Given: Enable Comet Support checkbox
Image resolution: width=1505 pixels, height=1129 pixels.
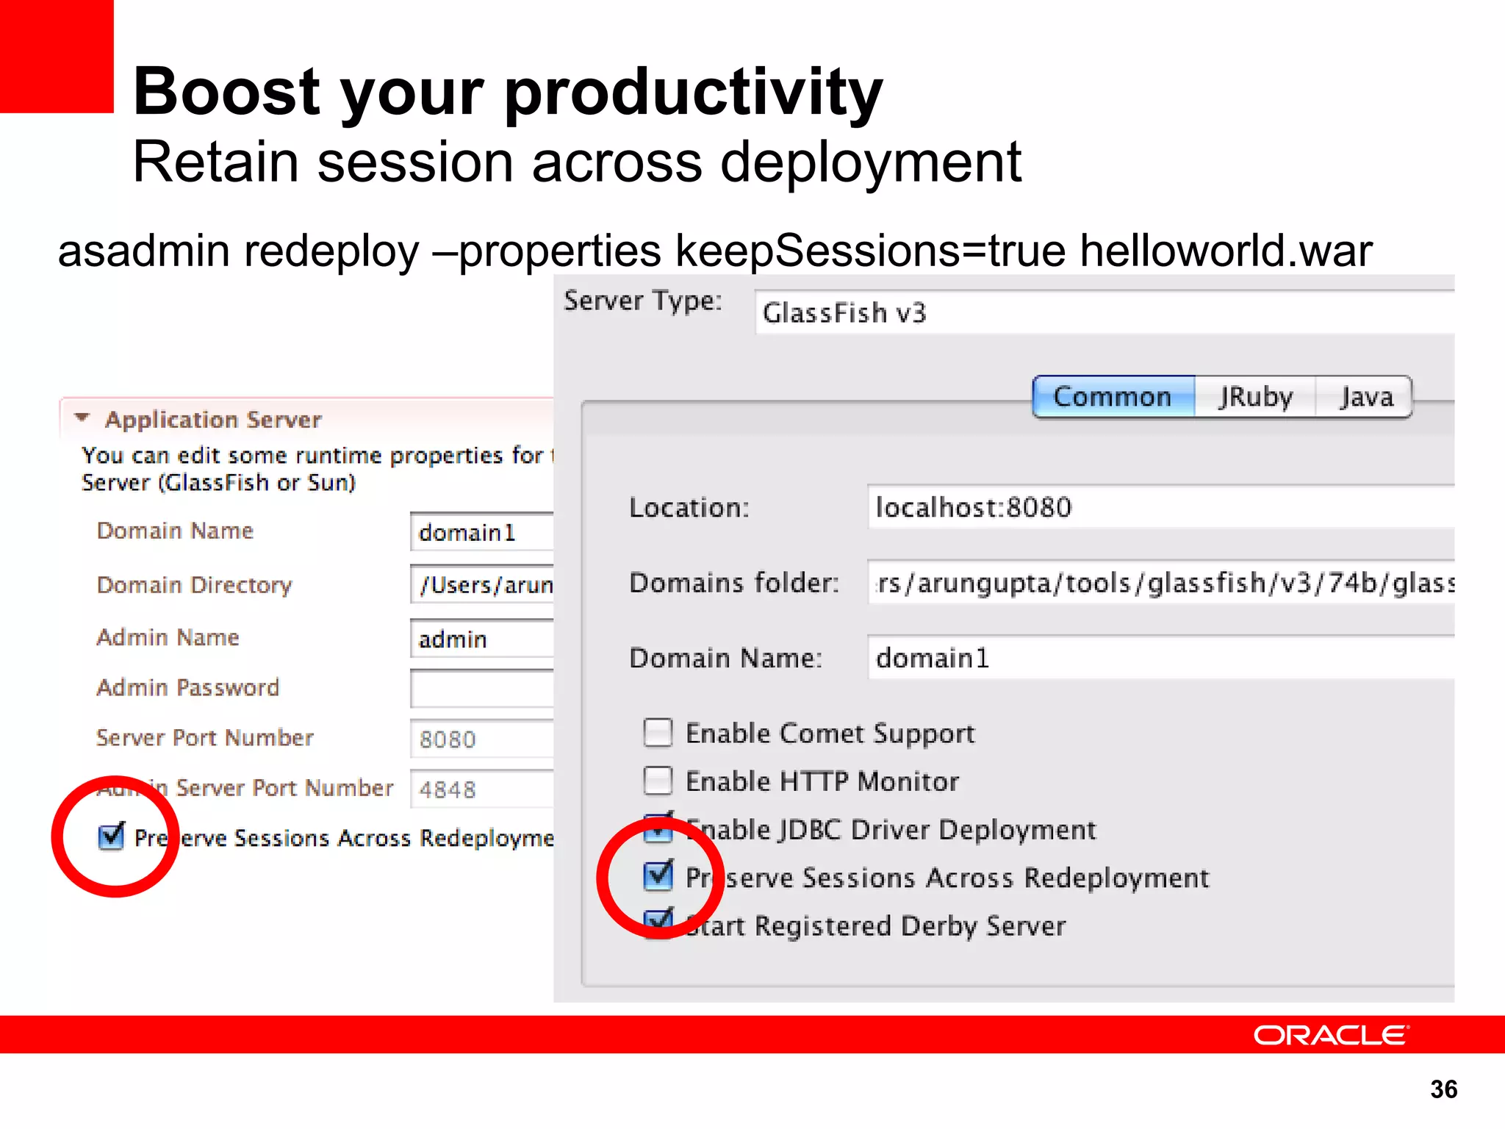Looking at the screenshot, I should point(658,733).
